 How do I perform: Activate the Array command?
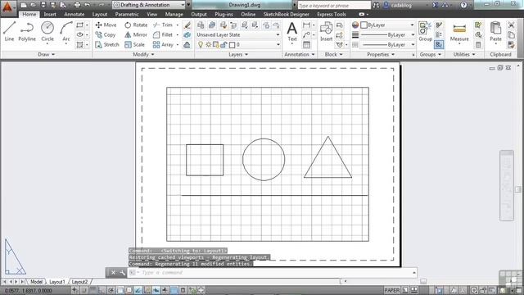click(x=163, y=44)
